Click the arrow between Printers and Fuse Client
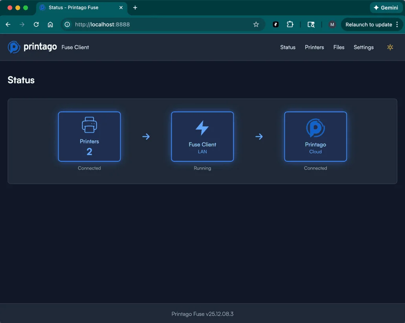This screenshot has width=405, height=323. pyautogui.click(x=146, y=137)
